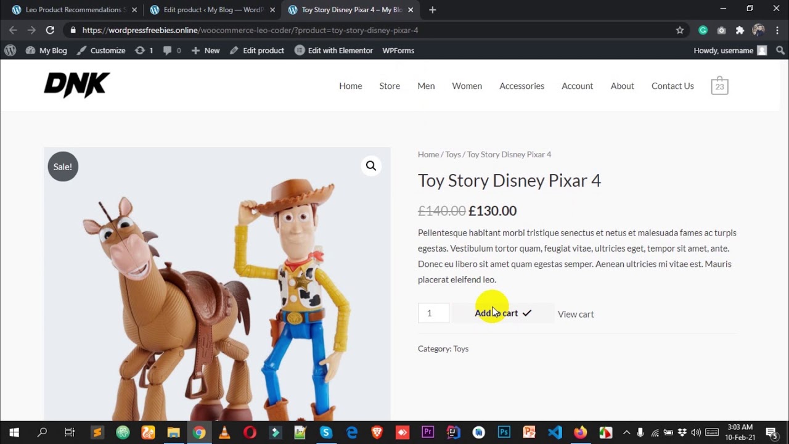Click the View cart link

(576, 314)
